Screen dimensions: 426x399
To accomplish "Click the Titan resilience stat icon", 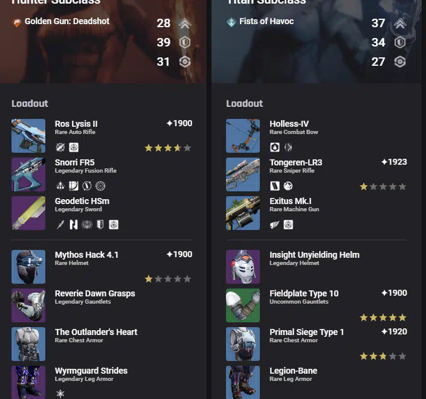I will [399, 43].
